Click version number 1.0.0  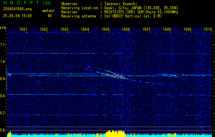pos(46,3)
